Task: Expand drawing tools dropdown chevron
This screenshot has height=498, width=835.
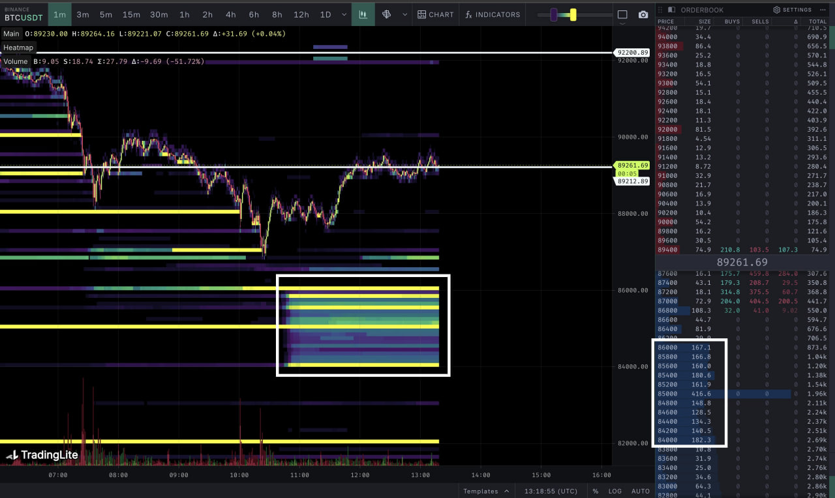Action: [x=404, y=14]
